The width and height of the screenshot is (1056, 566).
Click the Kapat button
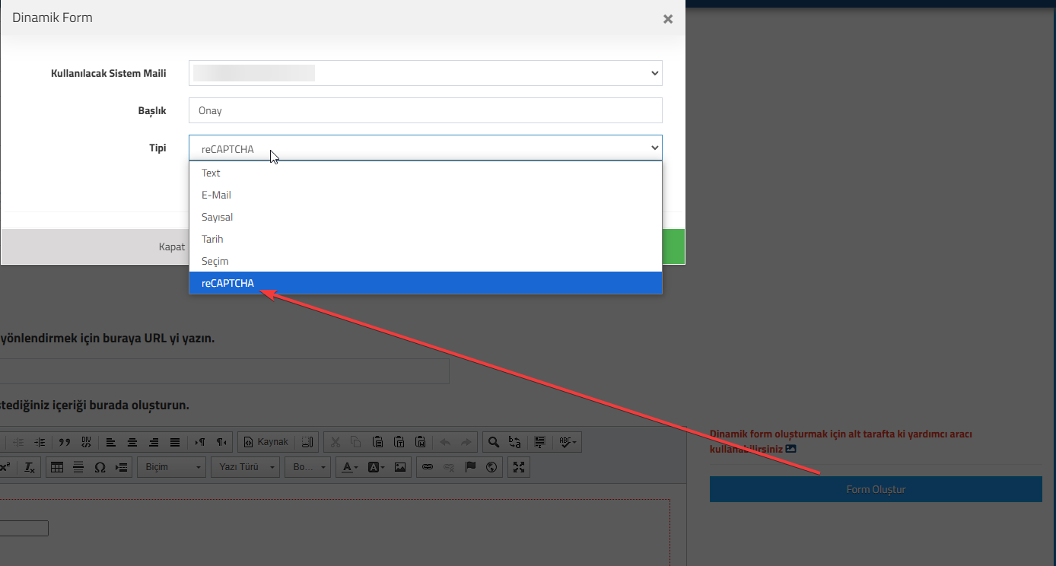[171, 246]
